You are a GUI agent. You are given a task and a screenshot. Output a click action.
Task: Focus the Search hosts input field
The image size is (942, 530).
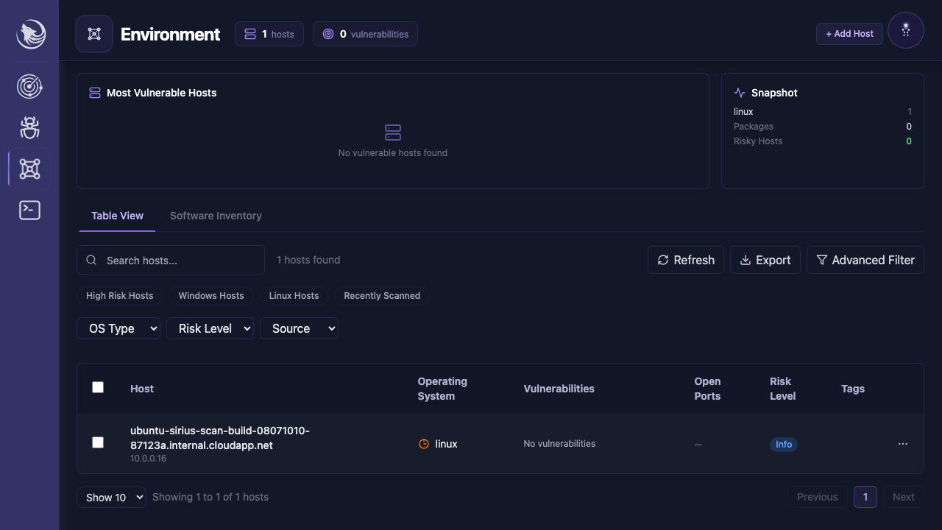(171, 260)
